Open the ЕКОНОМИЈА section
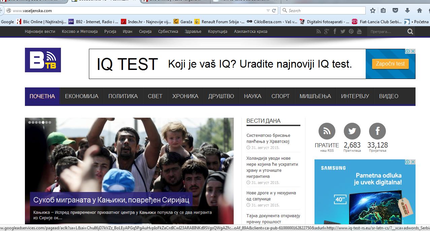 (82, 97)
